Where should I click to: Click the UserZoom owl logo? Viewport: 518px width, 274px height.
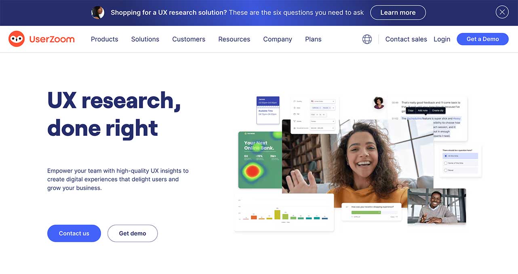point(17,39)
